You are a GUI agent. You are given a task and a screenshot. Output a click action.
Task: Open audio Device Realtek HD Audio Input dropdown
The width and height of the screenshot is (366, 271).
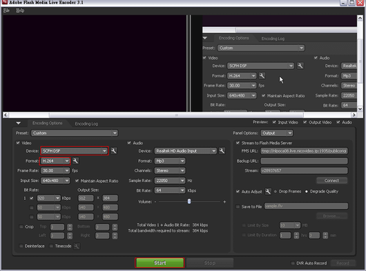(185, 151)
